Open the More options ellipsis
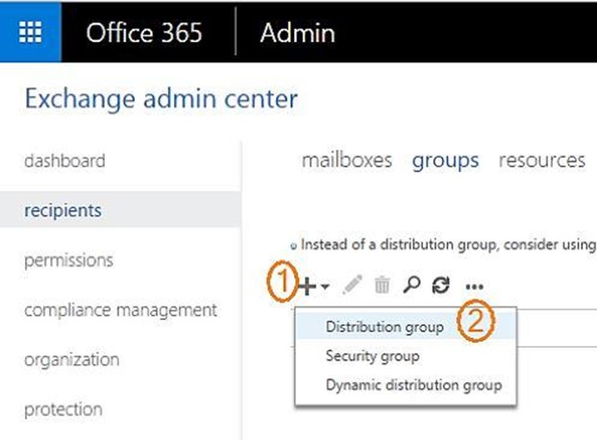The width and height of the screenshot is (597, 440). 474,286
